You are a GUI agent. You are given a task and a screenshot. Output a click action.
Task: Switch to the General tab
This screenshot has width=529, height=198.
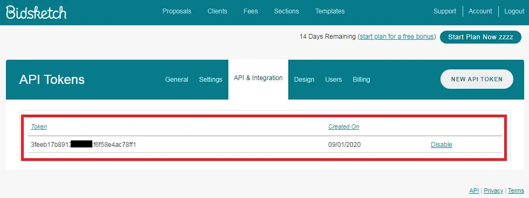[x=177, y=80]
